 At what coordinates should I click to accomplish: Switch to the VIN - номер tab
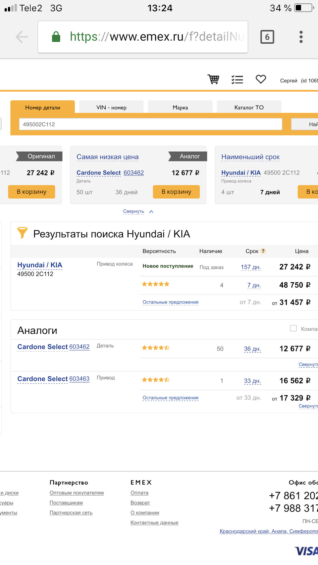[111, 108]
